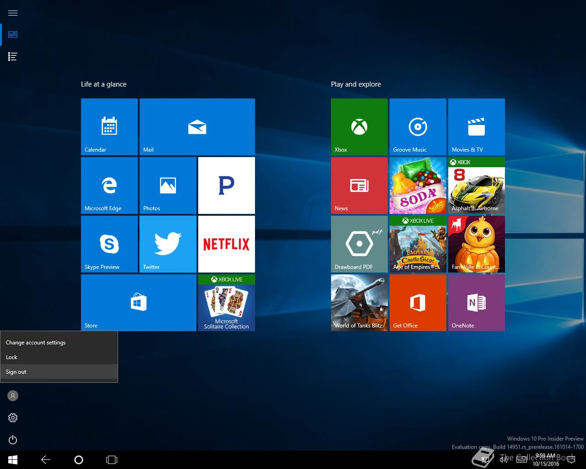The image size is (586, 469).
Task: Open network icon in system tray
Action: (x=486, y=460)
